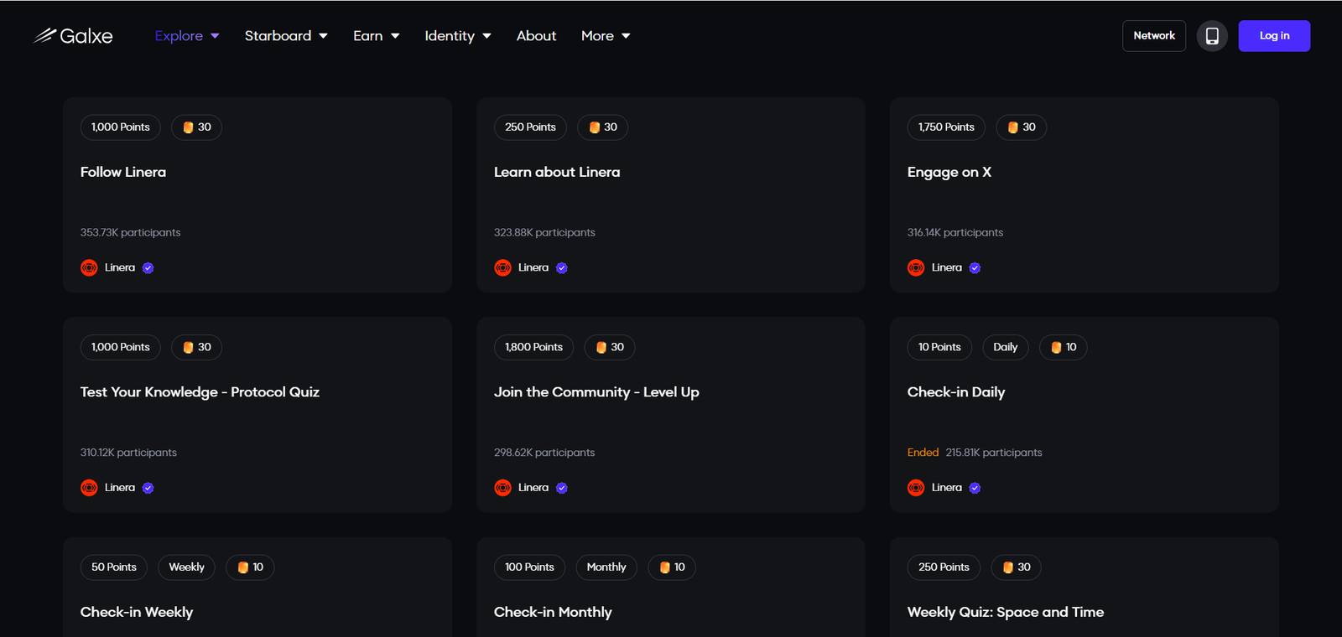Click gem reward icon on Check-in Weekly card
Image resolution: width=1342 pixels, height=637 pixels.
tap(242, 567)
